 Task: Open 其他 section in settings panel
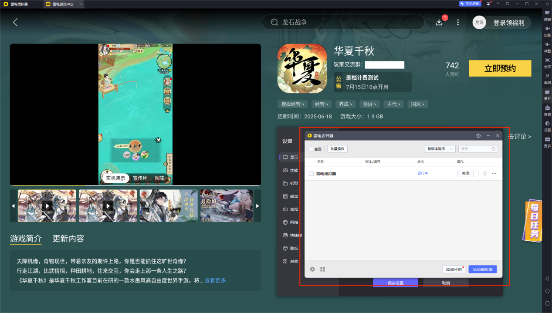[291, 261]
